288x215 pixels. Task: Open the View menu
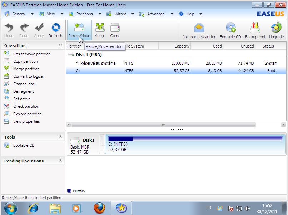[51, 14]
